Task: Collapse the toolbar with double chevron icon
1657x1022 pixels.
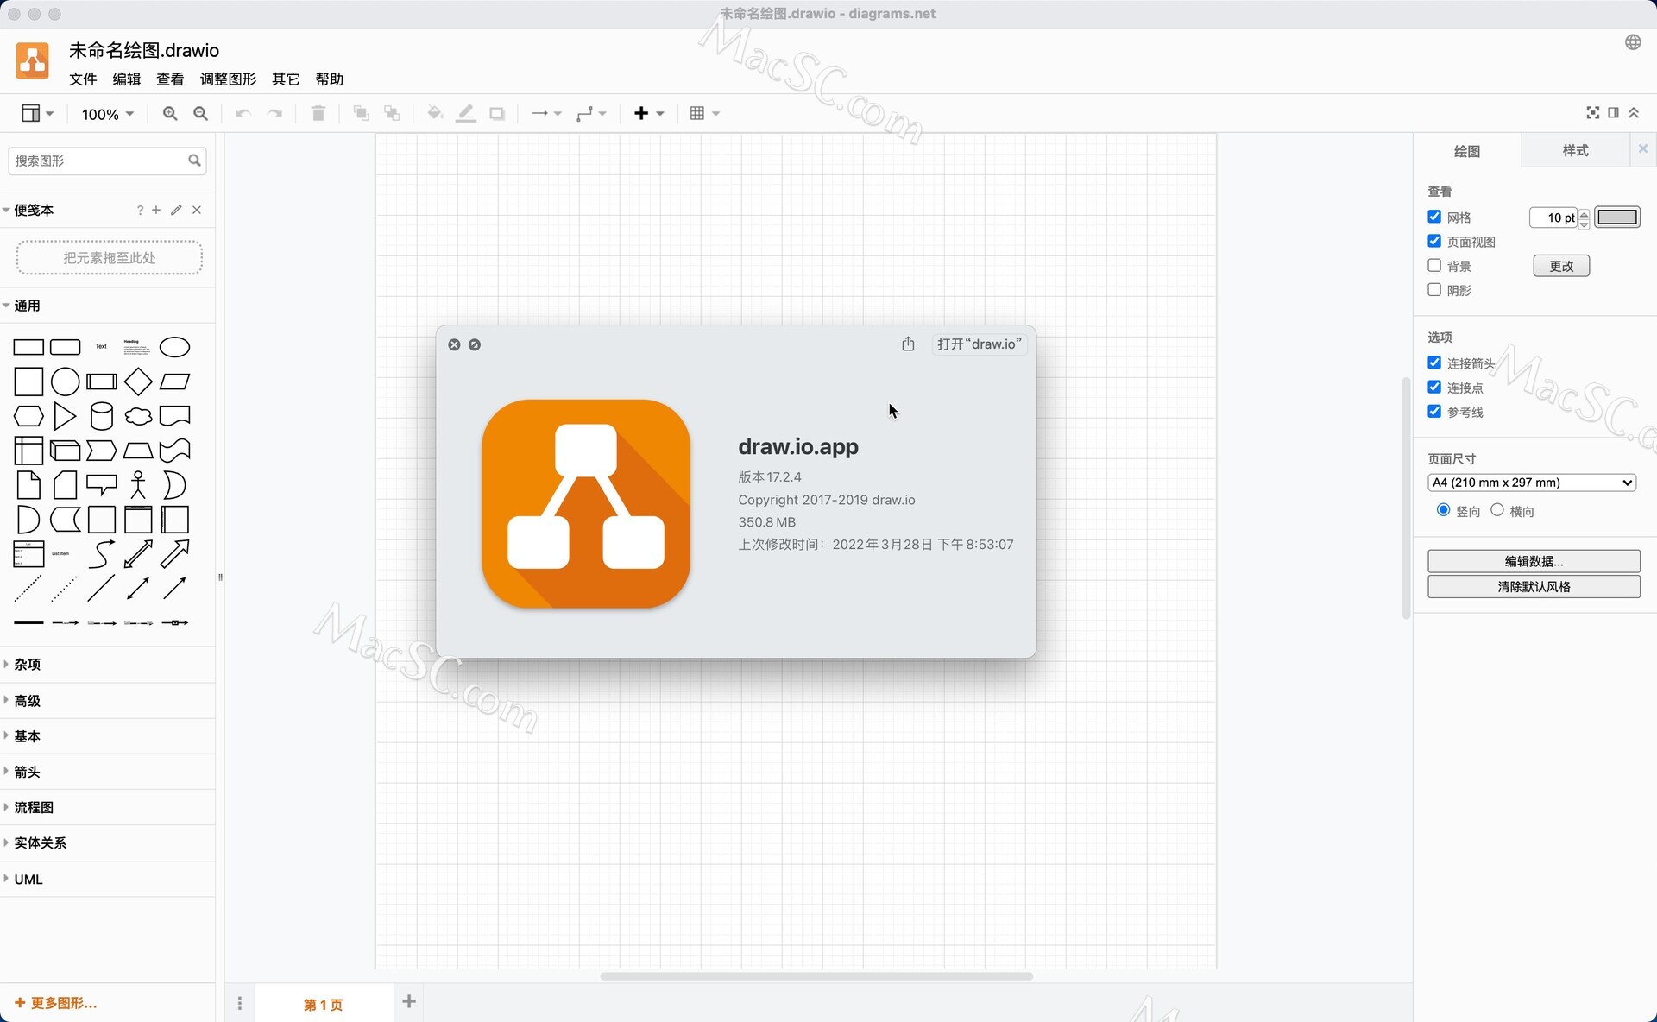Action: [x=1634, y=113]
